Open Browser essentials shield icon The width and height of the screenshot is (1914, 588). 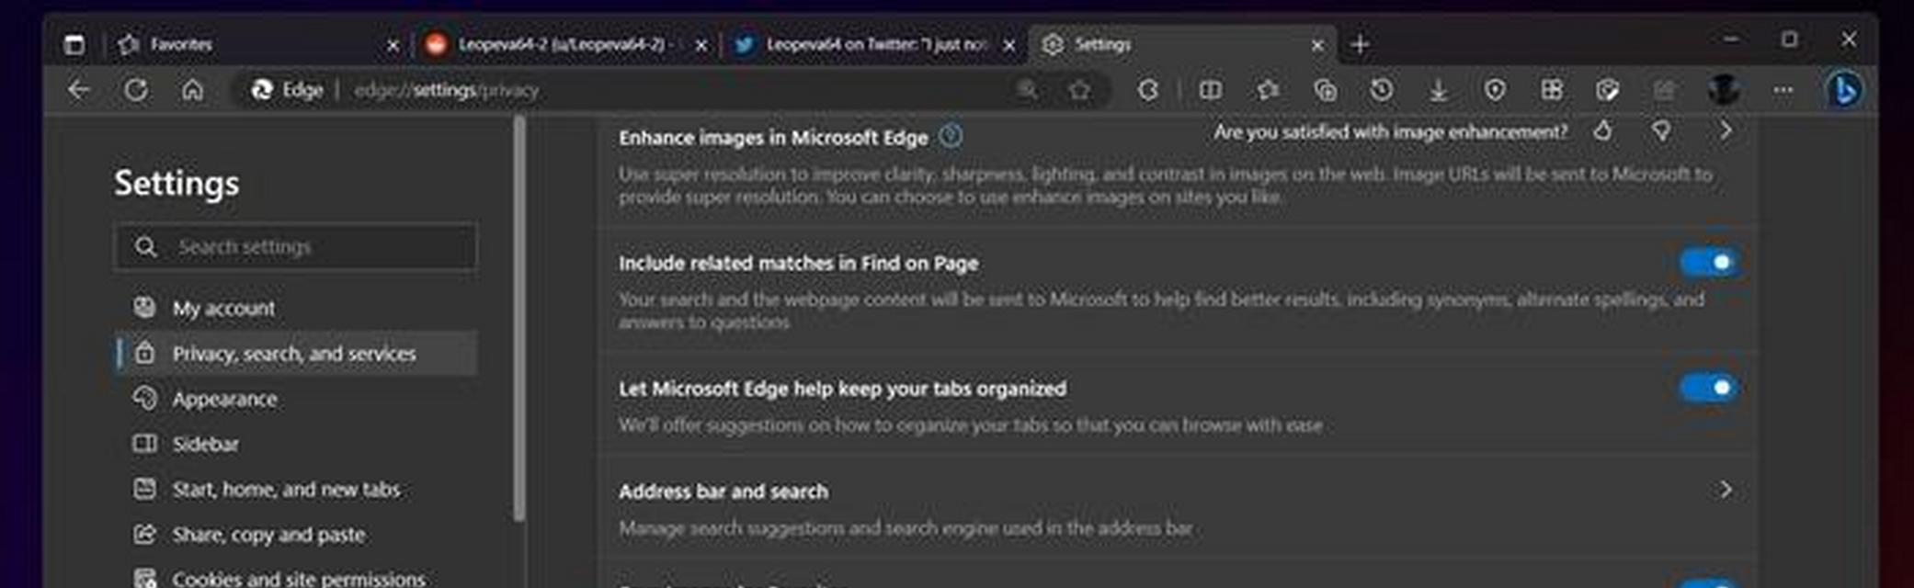tap(1496, 90)
